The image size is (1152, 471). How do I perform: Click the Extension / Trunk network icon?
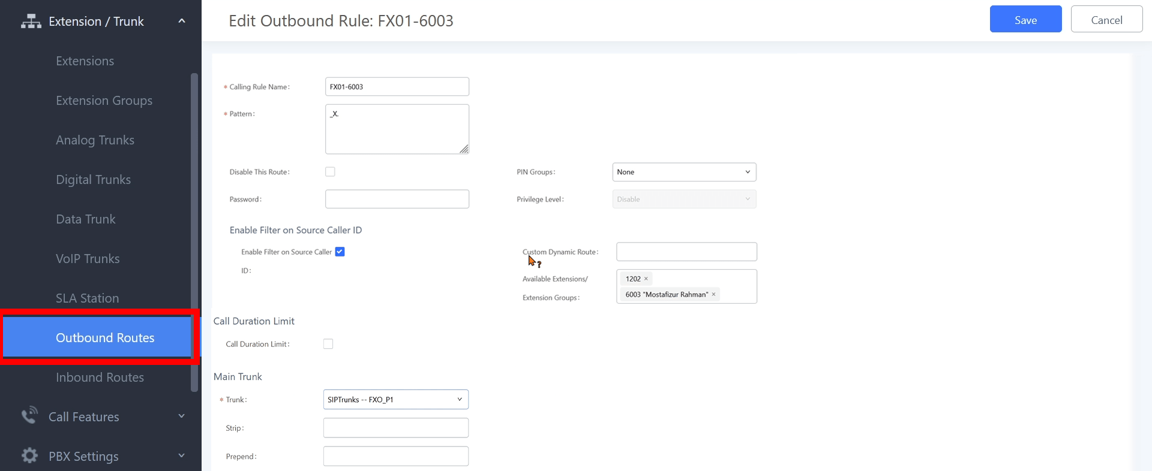(x=31, y=22)
